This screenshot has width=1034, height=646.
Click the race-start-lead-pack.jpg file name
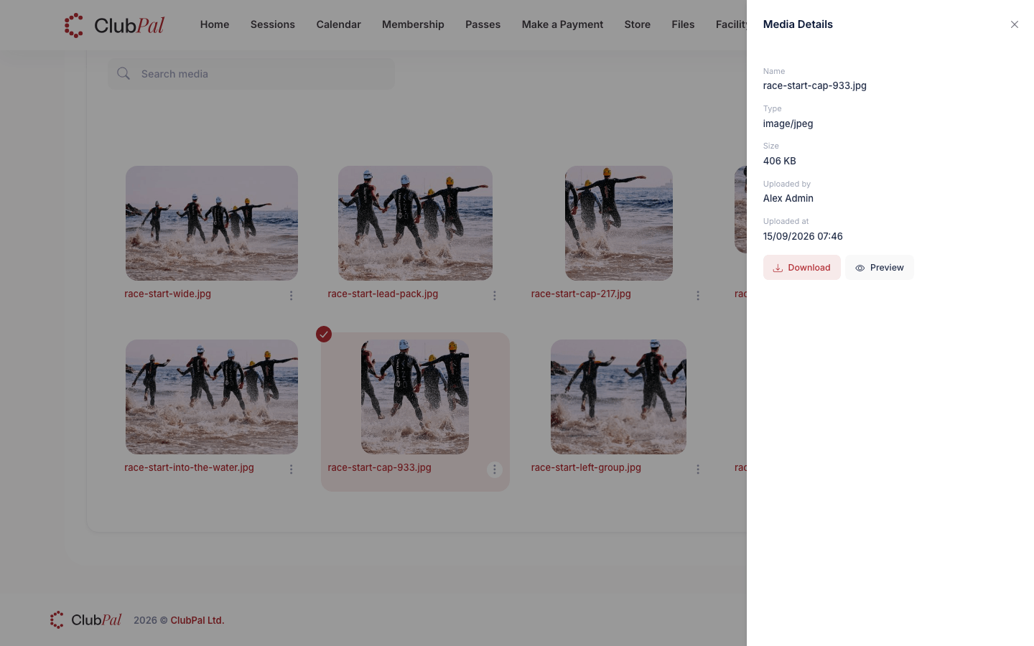pyautogui.click(x=383, y=294)
